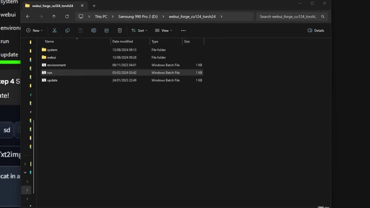Click the Rename icon in toolbar
This screenshot has width=370, height=208.
coord(94,30)
